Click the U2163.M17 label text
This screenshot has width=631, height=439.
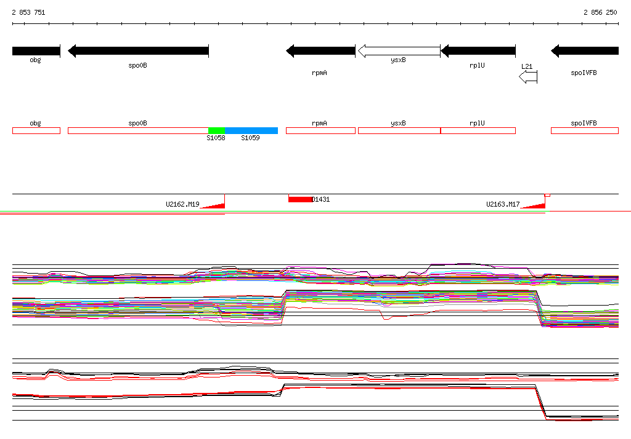503,204
